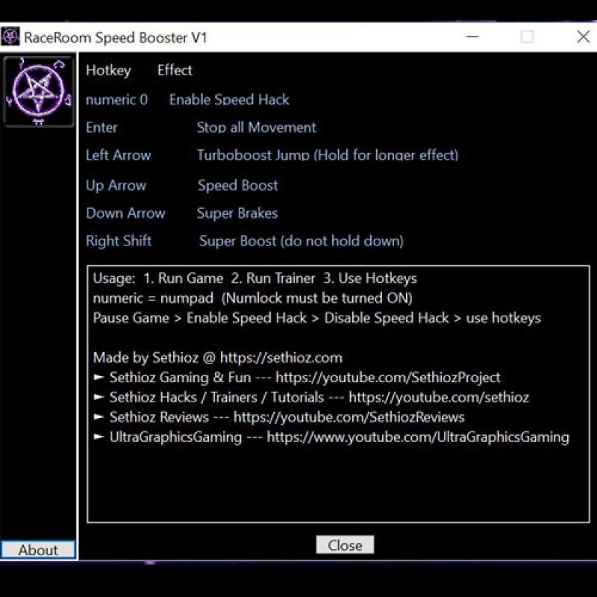Screen dimensions: 597x597
Task: Click the 'Pause Game > Enable Speed Hack' line
Action: 316,318
